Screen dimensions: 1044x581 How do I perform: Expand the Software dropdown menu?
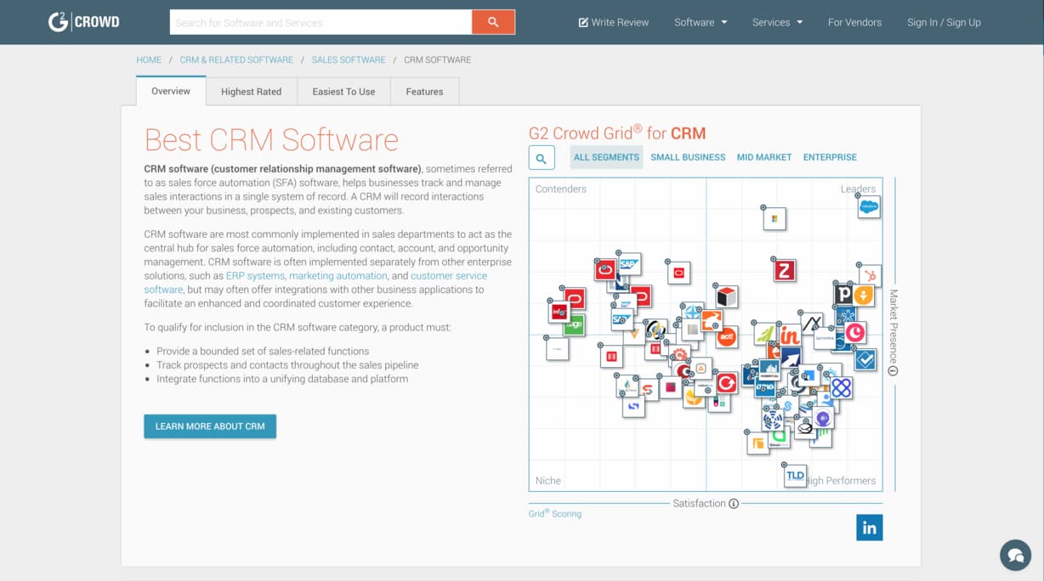coord(701,22)
